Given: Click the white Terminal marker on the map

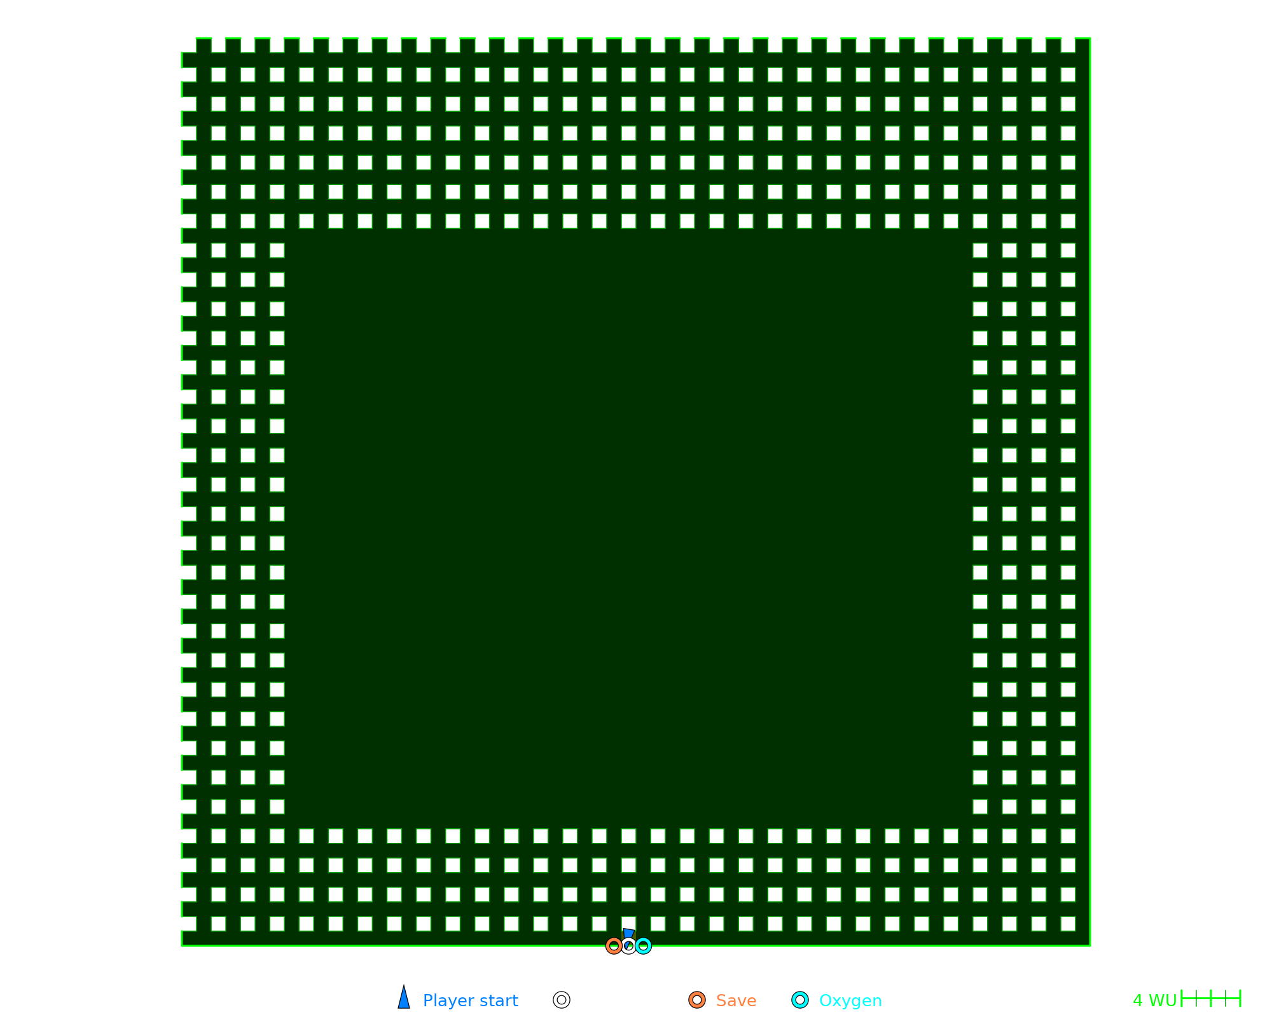Looking at the screenshot, I should point(628,946).
